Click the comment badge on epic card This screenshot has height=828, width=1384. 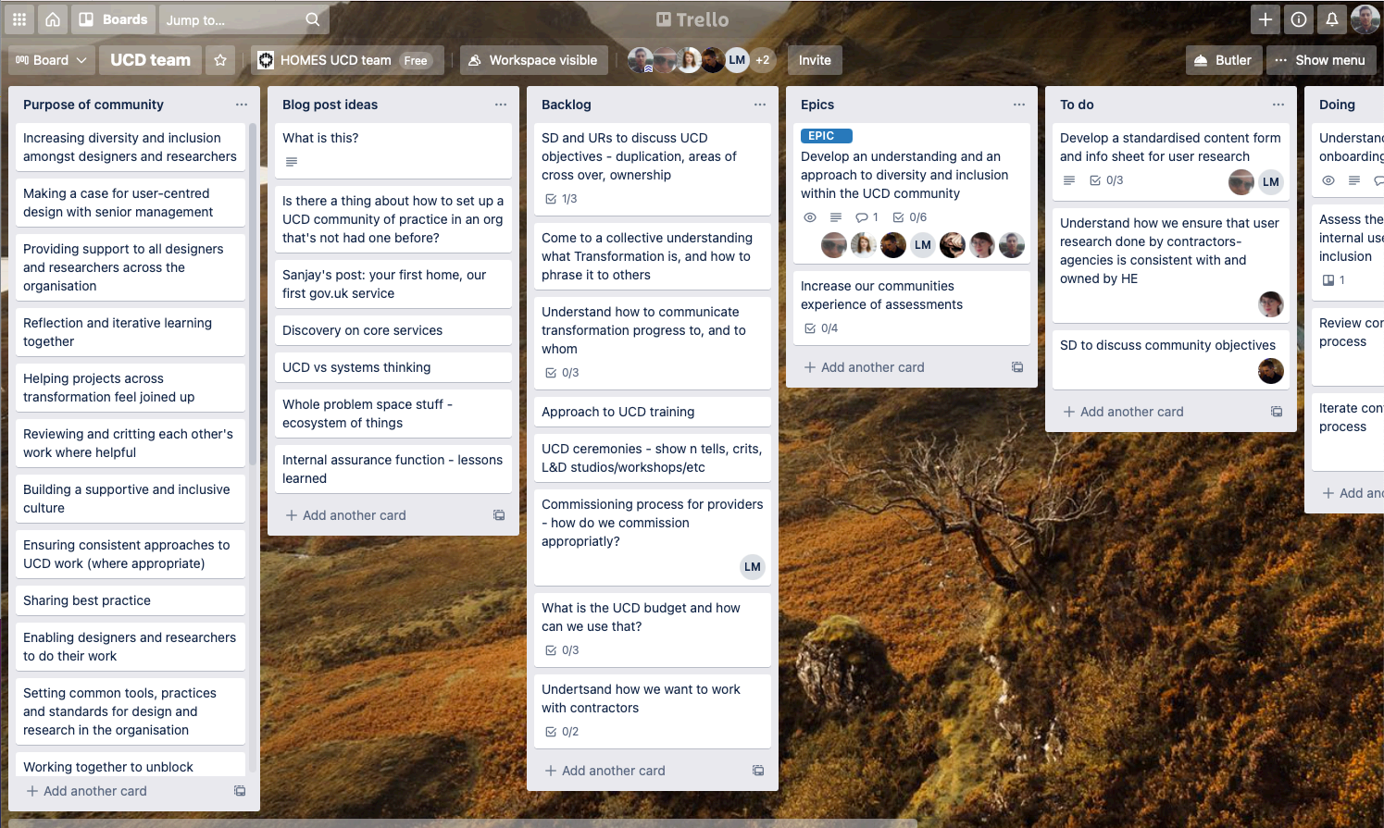[867, 217]
